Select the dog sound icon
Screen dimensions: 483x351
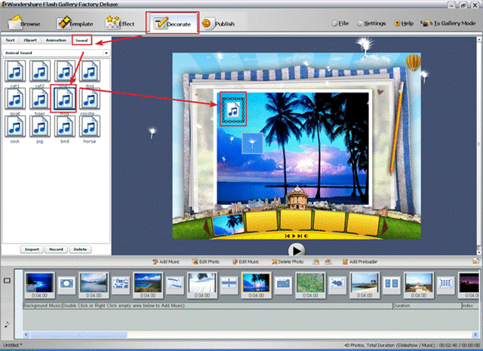tap(90, 72)
